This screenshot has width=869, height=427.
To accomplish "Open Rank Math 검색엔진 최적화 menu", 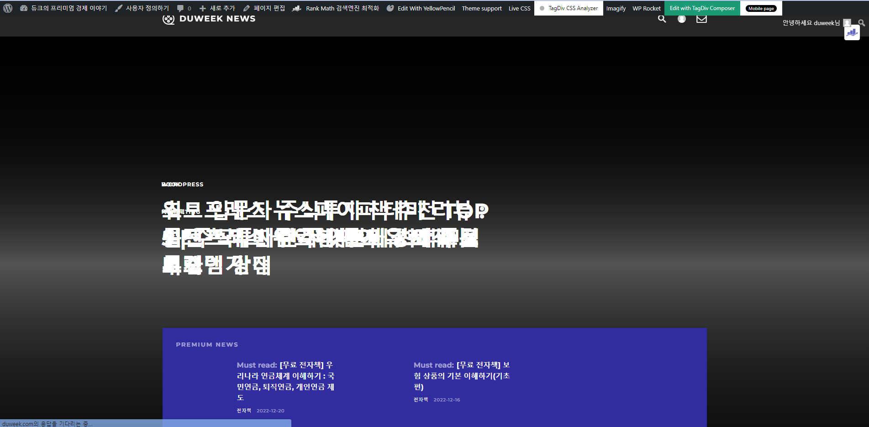I will coord(336,8).
